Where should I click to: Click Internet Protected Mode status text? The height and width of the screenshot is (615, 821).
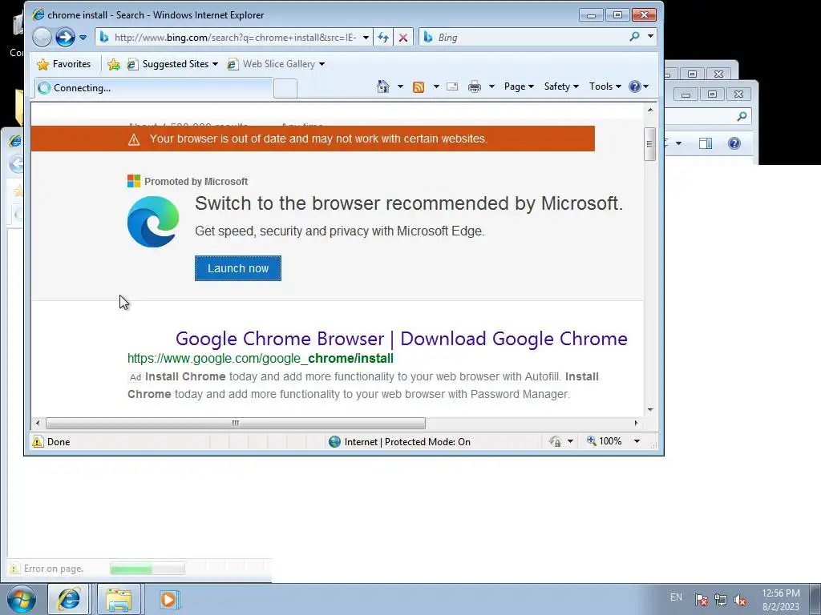click(406, 442)
